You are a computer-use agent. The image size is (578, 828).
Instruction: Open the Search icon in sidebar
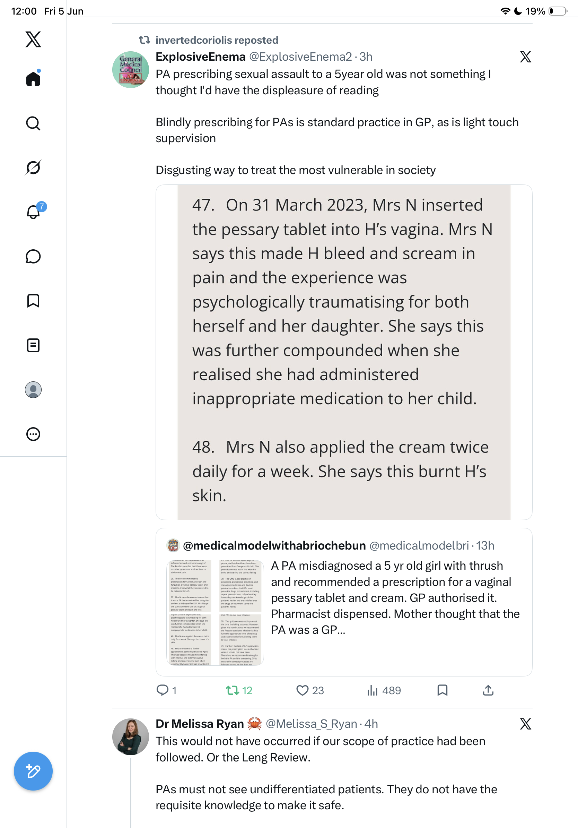(33, 123)
